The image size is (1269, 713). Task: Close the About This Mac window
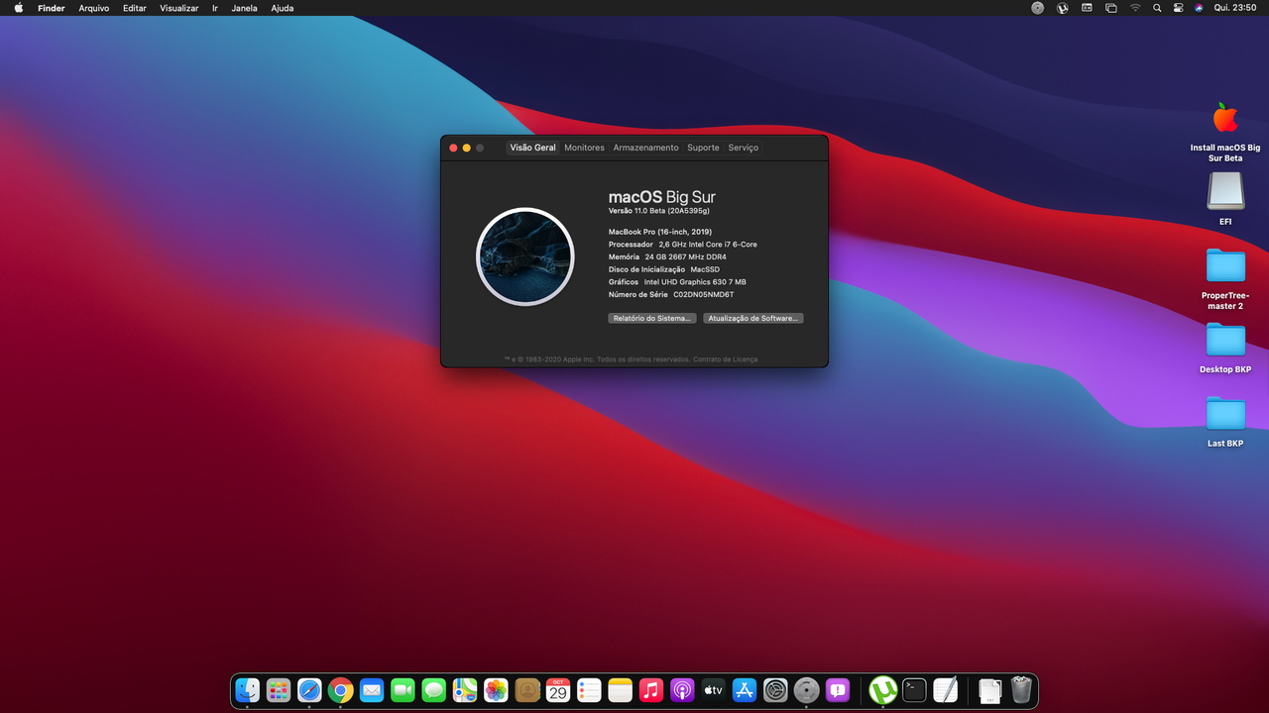click(x=454, y=148)
